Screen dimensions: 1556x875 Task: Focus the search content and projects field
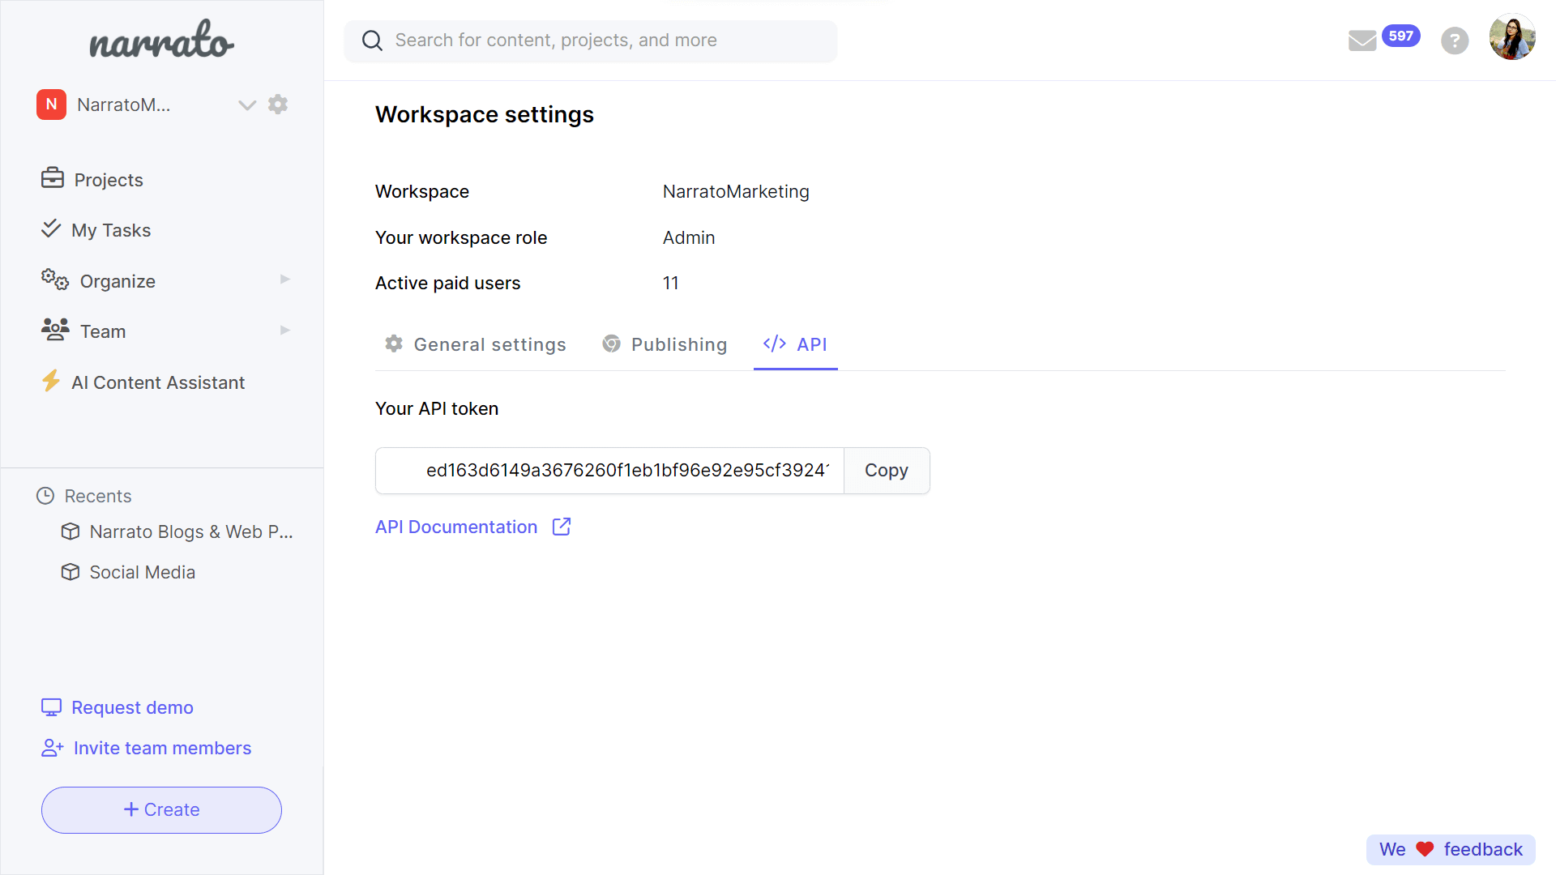point(591,41)
